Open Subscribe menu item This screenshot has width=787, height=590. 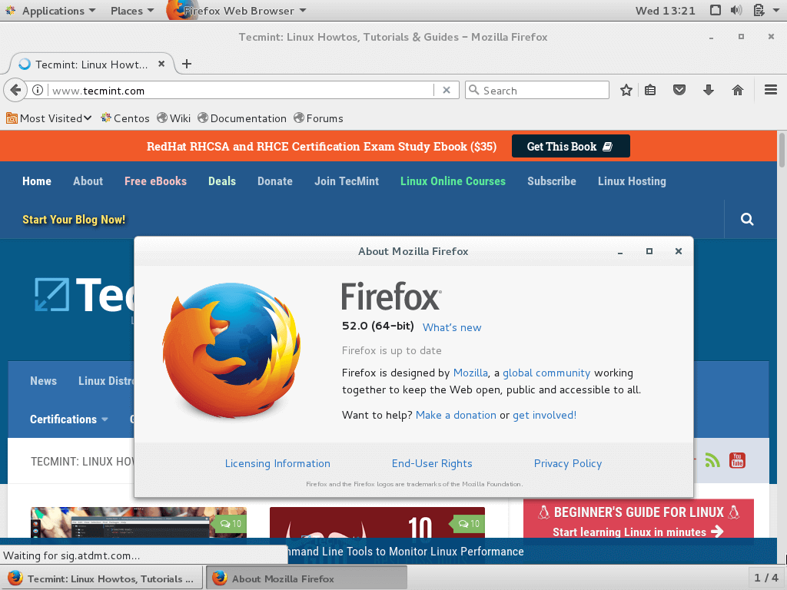point(552,181)
